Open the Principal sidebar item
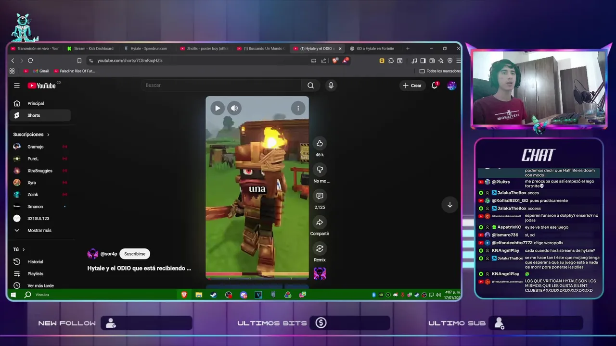 (x=40, y=103)
